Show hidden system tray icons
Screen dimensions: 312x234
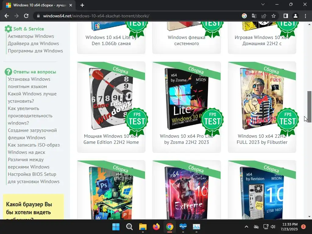tap(246, 227)
